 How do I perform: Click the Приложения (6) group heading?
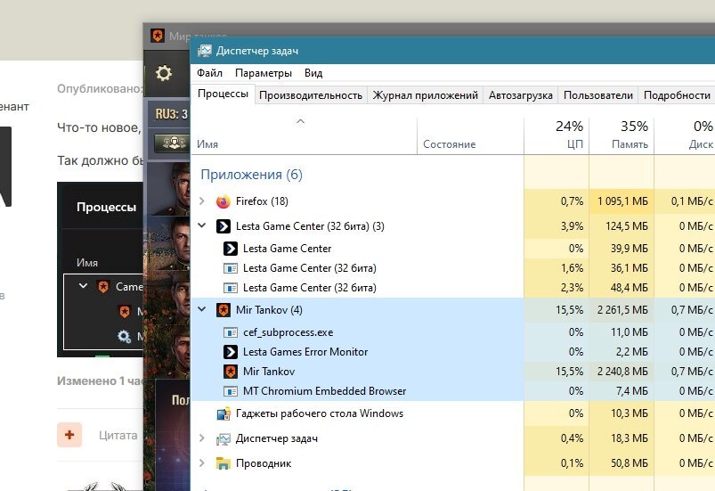251,175
